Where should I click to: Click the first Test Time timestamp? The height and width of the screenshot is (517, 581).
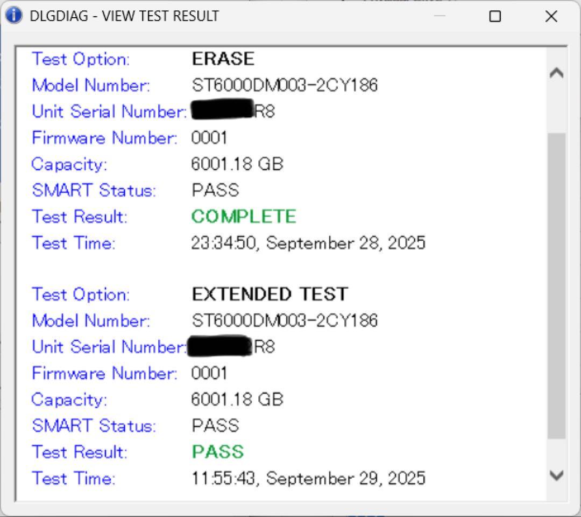[309, 243]
